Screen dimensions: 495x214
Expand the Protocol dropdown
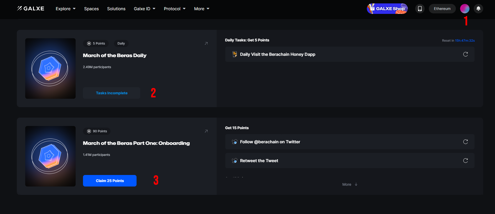point(175,9)
